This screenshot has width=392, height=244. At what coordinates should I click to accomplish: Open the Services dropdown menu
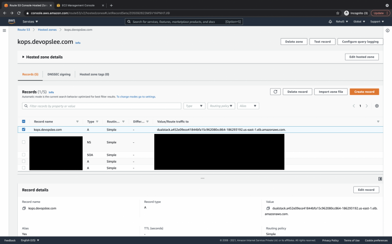click(x=30, y=22)
